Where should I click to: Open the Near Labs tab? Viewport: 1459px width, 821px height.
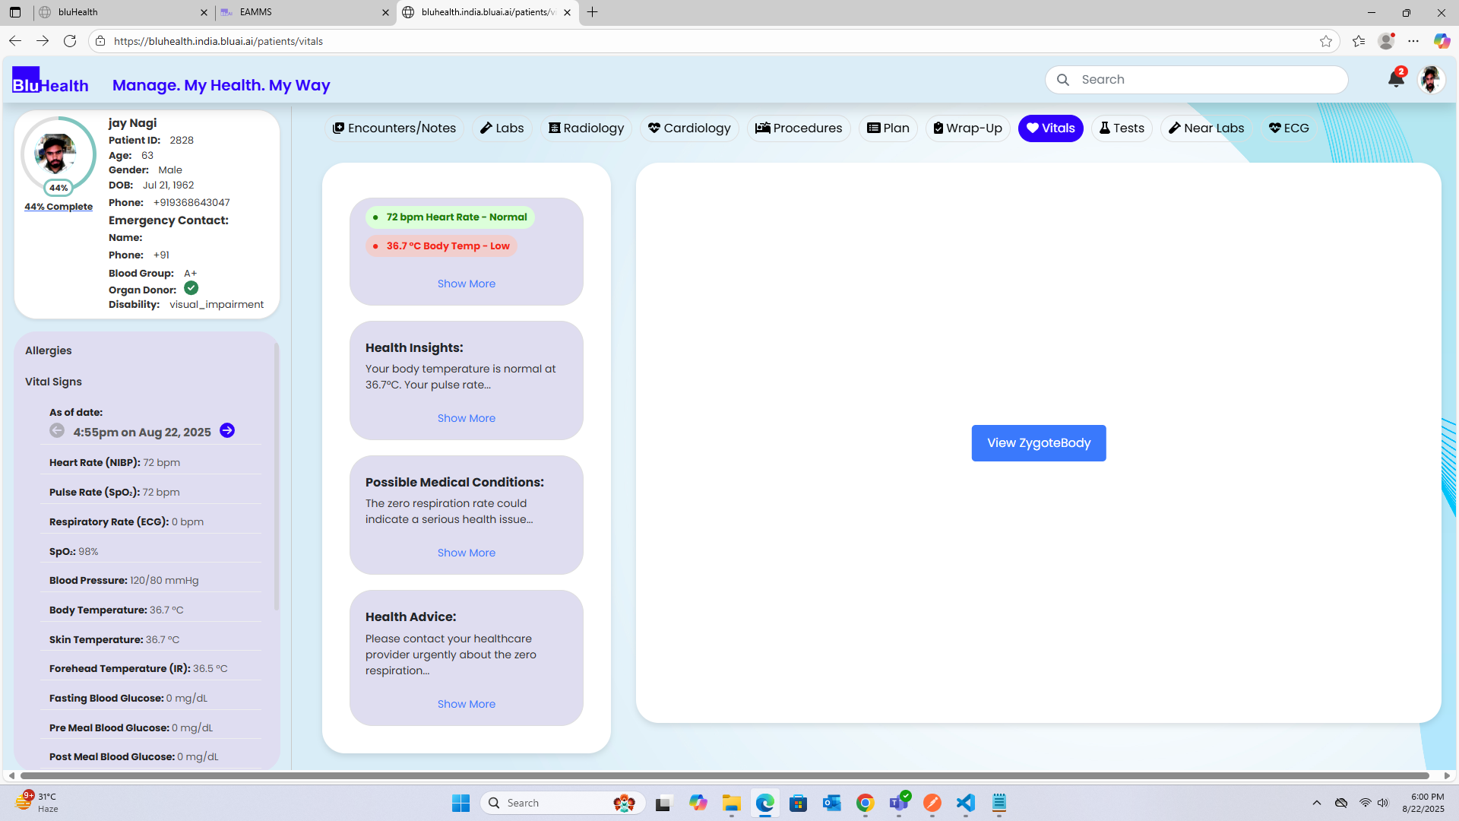pyautogui.click(x=1206, y=128)
